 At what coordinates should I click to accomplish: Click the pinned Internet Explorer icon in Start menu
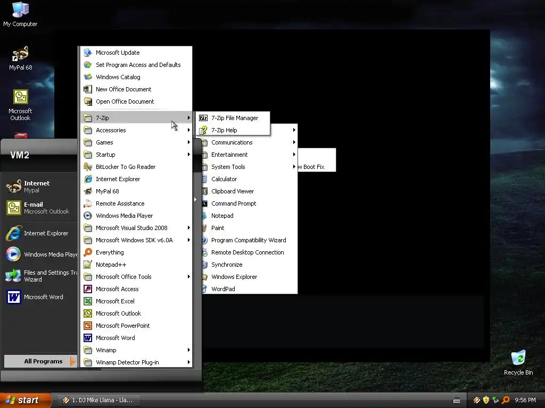tap(13, 233)
